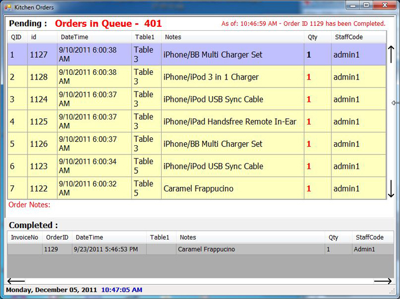The height and width of the screenshot is (299, 400).
Task: Click 'Caramel Frappucino' in completed order 1129 row
Action: 250,249
